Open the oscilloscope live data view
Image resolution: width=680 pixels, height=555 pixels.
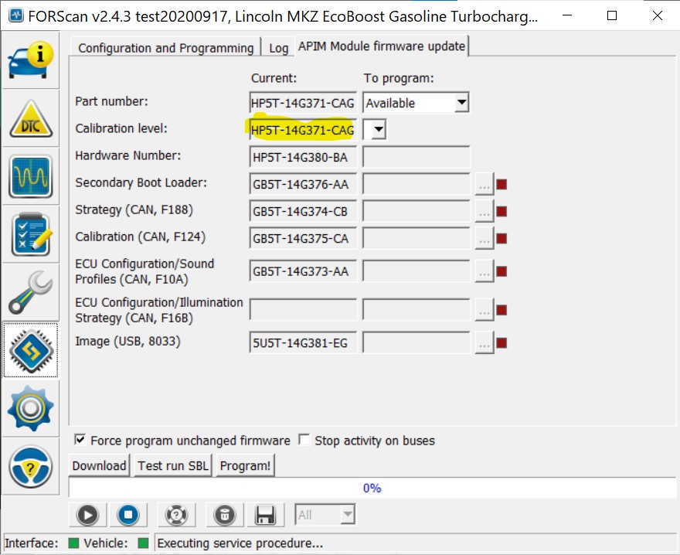click(x=31, y=176)
